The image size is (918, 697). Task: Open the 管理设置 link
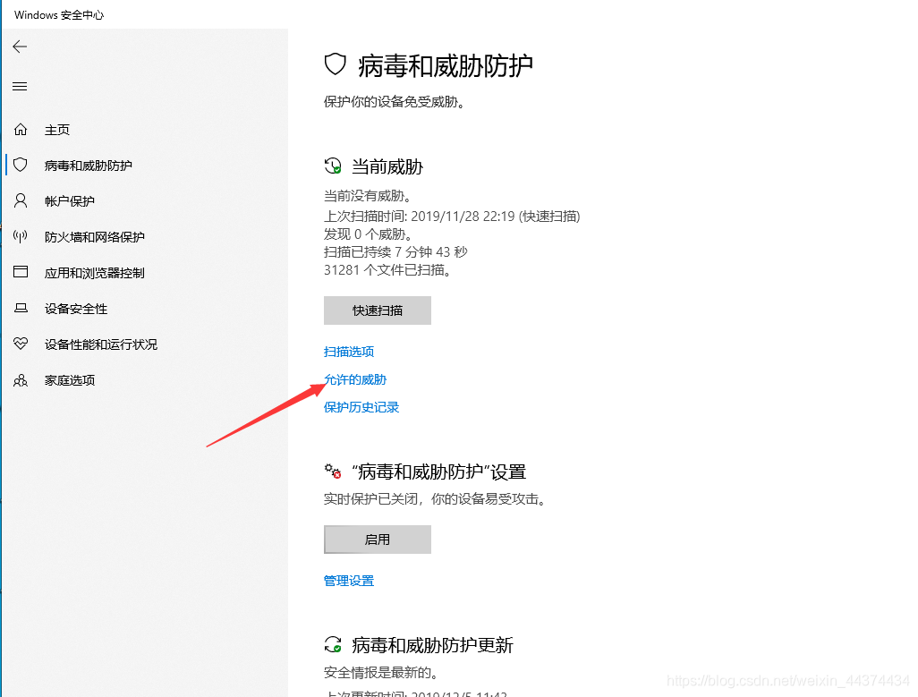click(349, 581)
